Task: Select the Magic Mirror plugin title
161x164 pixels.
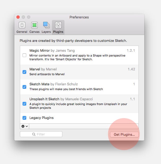Action: coord(40,50)
